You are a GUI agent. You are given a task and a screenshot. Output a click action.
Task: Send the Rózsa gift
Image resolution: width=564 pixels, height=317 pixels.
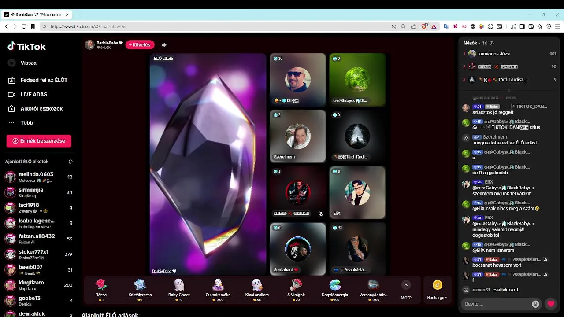coord(101,289)
